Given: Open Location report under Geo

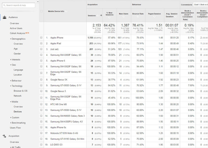Looking at the screenshot, I should [18, 75].
